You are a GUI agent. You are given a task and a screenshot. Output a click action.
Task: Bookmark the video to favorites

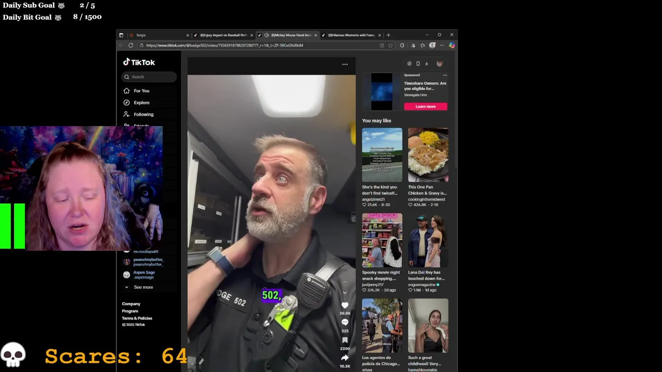click(345, 340)
